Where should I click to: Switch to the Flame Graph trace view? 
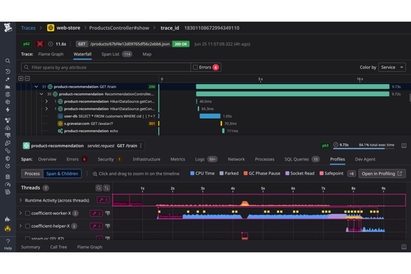click(51, 54)
